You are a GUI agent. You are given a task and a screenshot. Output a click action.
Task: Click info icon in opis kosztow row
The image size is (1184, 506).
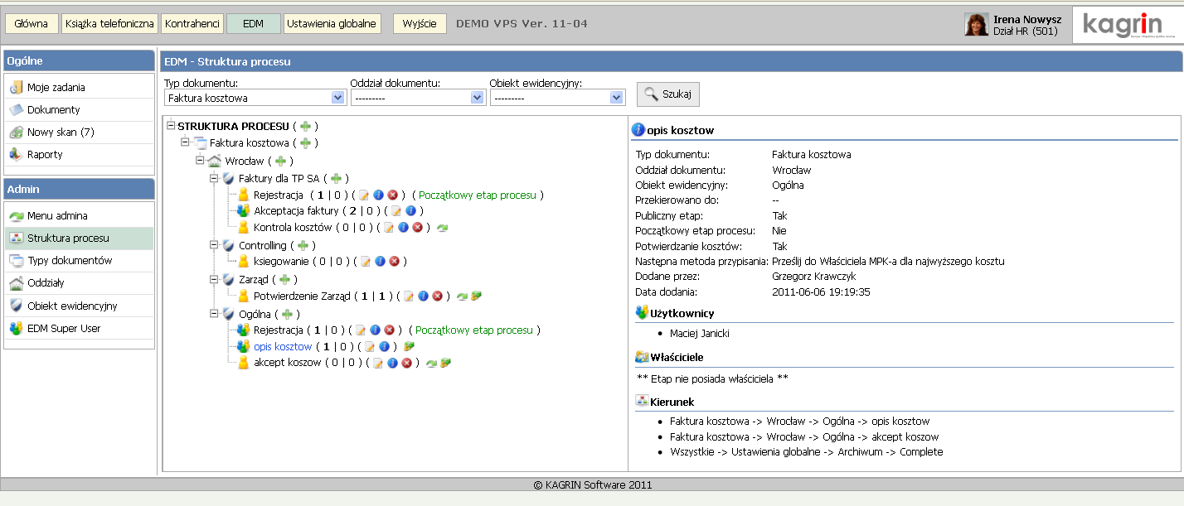[x=385, y=347]
